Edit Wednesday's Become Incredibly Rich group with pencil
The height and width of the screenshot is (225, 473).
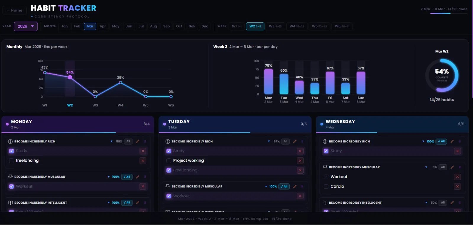pyautogui.click(x=452, y=141)
